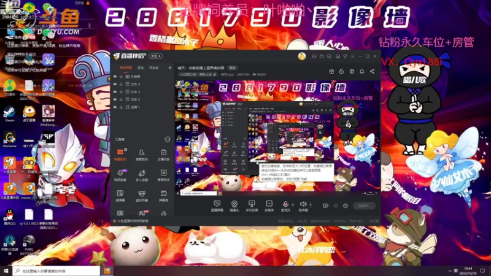491x276 pixels.
Task: Open the mode switch pill next to the logo
Action: coord(156,56)
